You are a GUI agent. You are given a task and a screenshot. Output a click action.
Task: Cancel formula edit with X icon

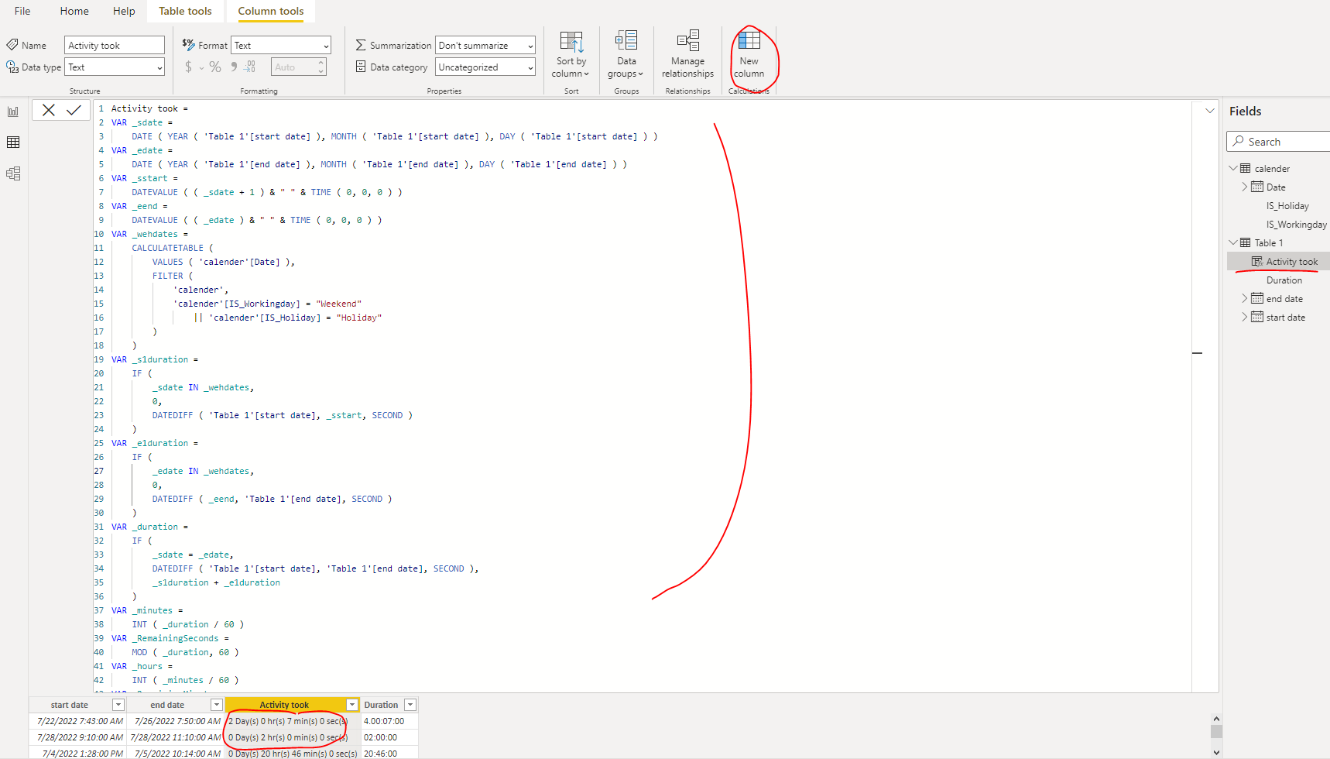click(49, 110)
